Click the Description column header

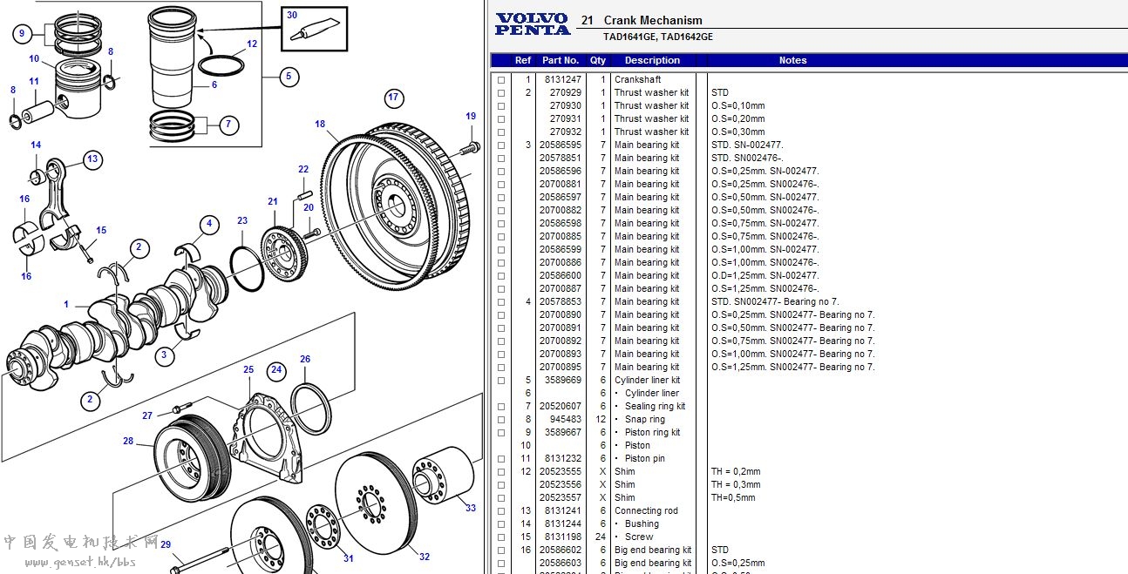[651, 61]
